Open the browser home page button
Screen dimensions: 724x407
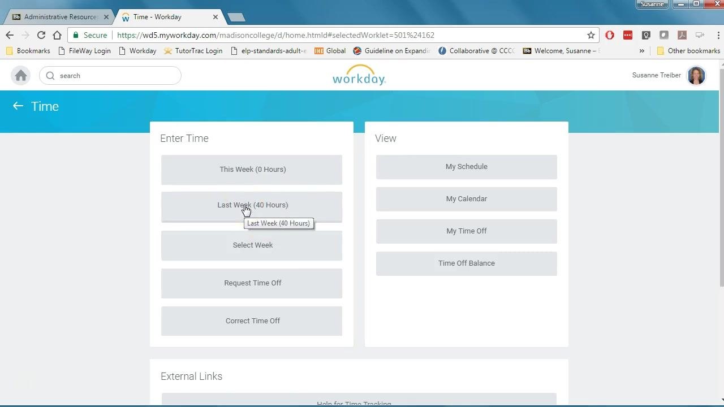pyautogui.click(x=57, y=35)
